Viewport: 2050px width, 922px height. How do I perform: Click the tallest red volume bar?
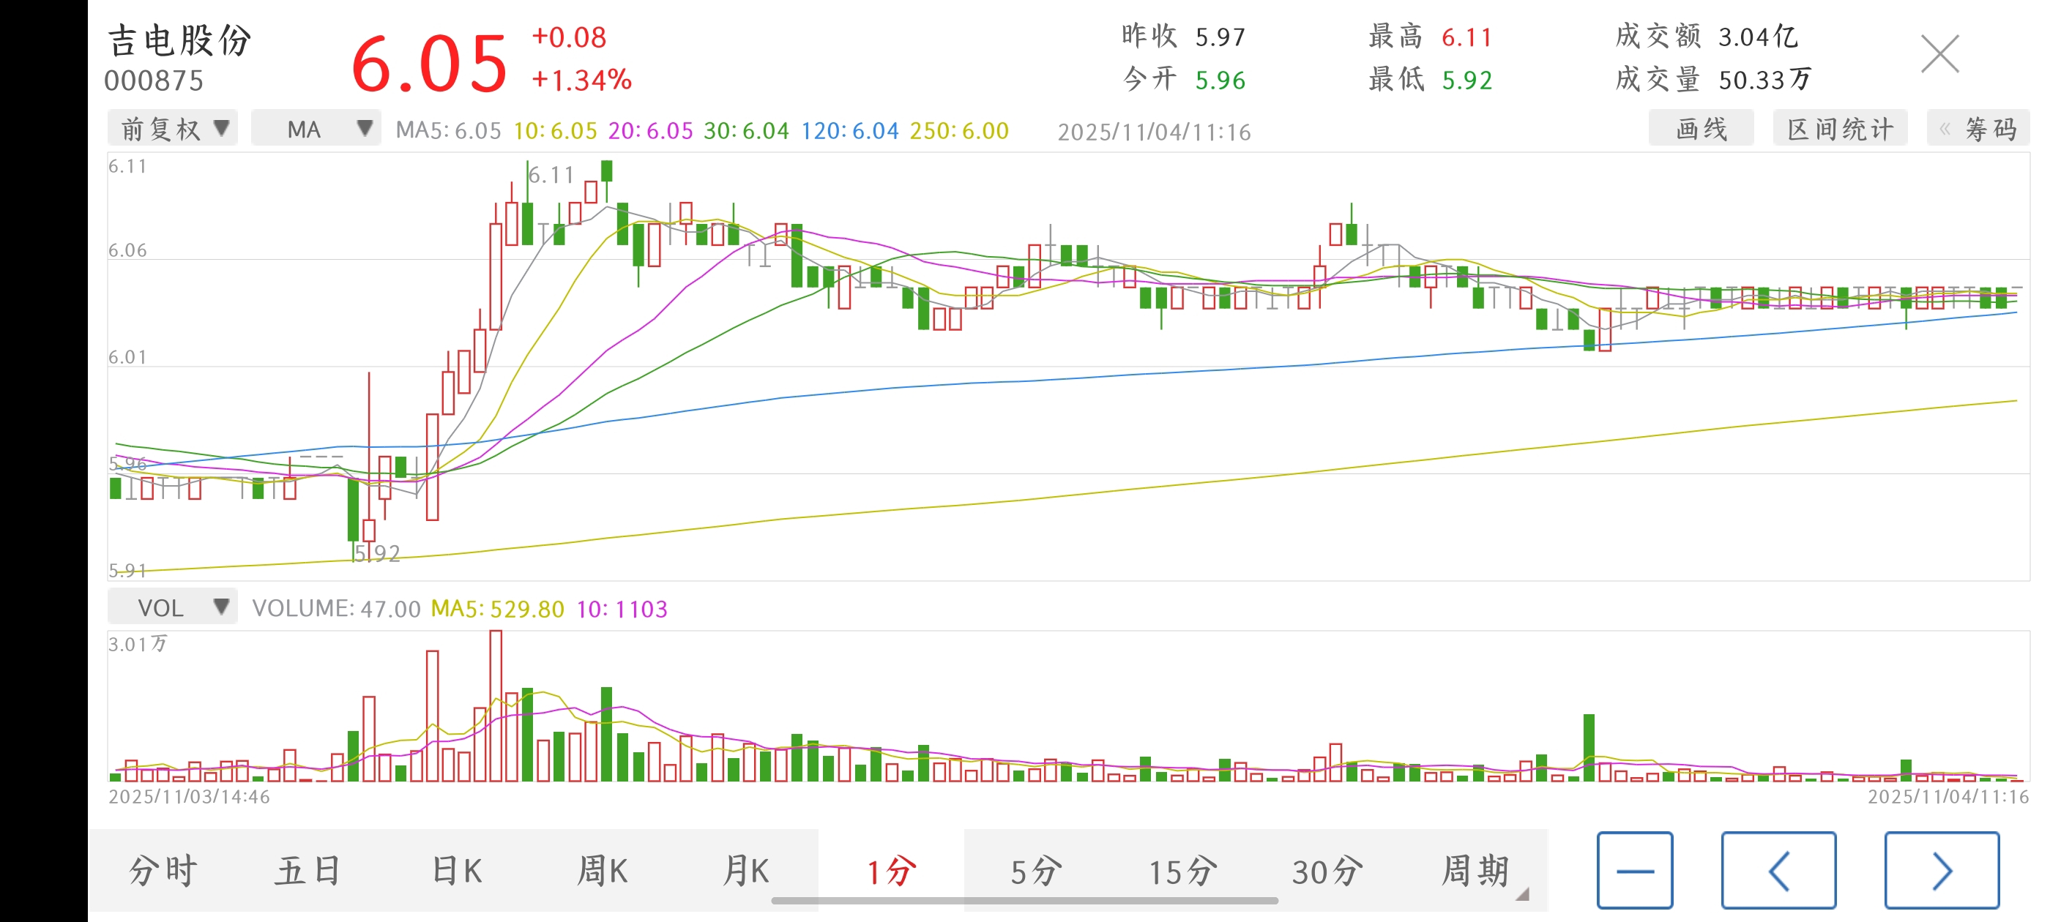496,705
